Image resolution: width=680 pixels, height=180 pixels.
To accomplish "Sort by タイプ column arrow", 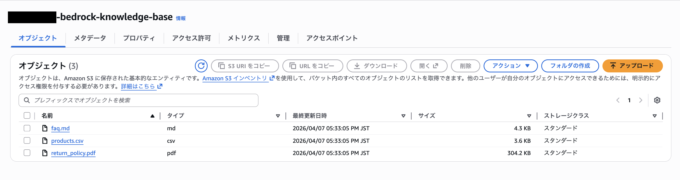I will click(278, 116).
